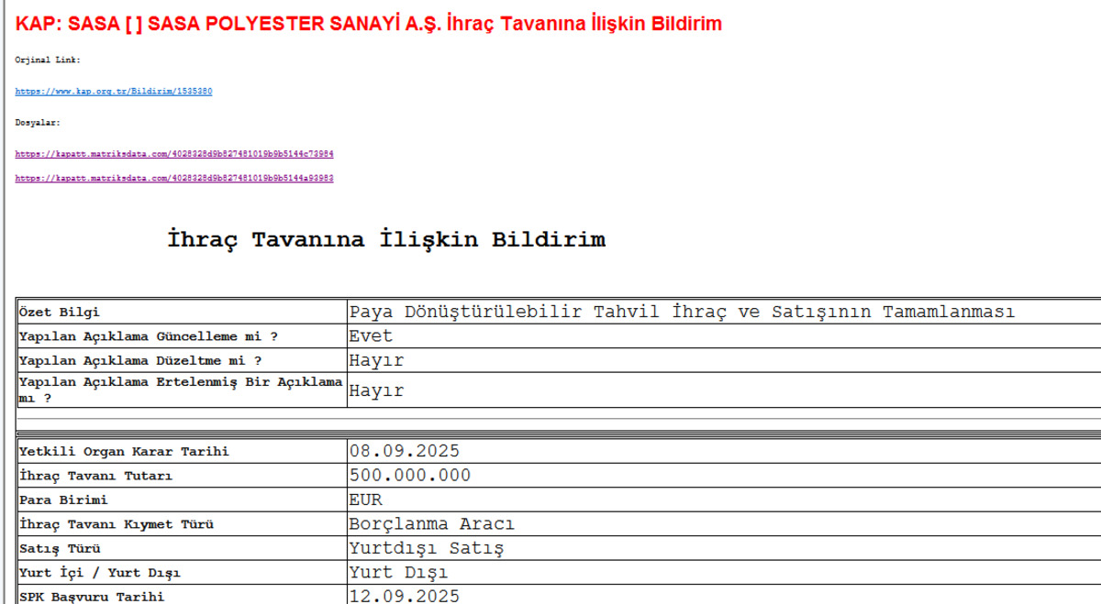Select the 'Borçlanma Aracı' value
The height and width of the screenshot is (604, 1101).
(x=431, y=524)
